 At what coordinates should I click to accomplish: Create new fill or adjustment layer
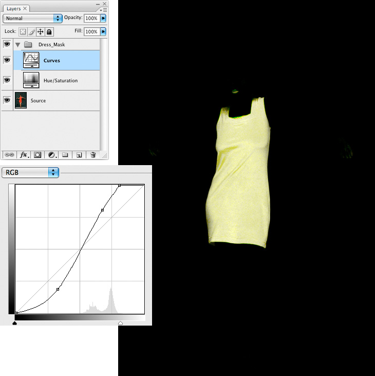tap(52, 154)
